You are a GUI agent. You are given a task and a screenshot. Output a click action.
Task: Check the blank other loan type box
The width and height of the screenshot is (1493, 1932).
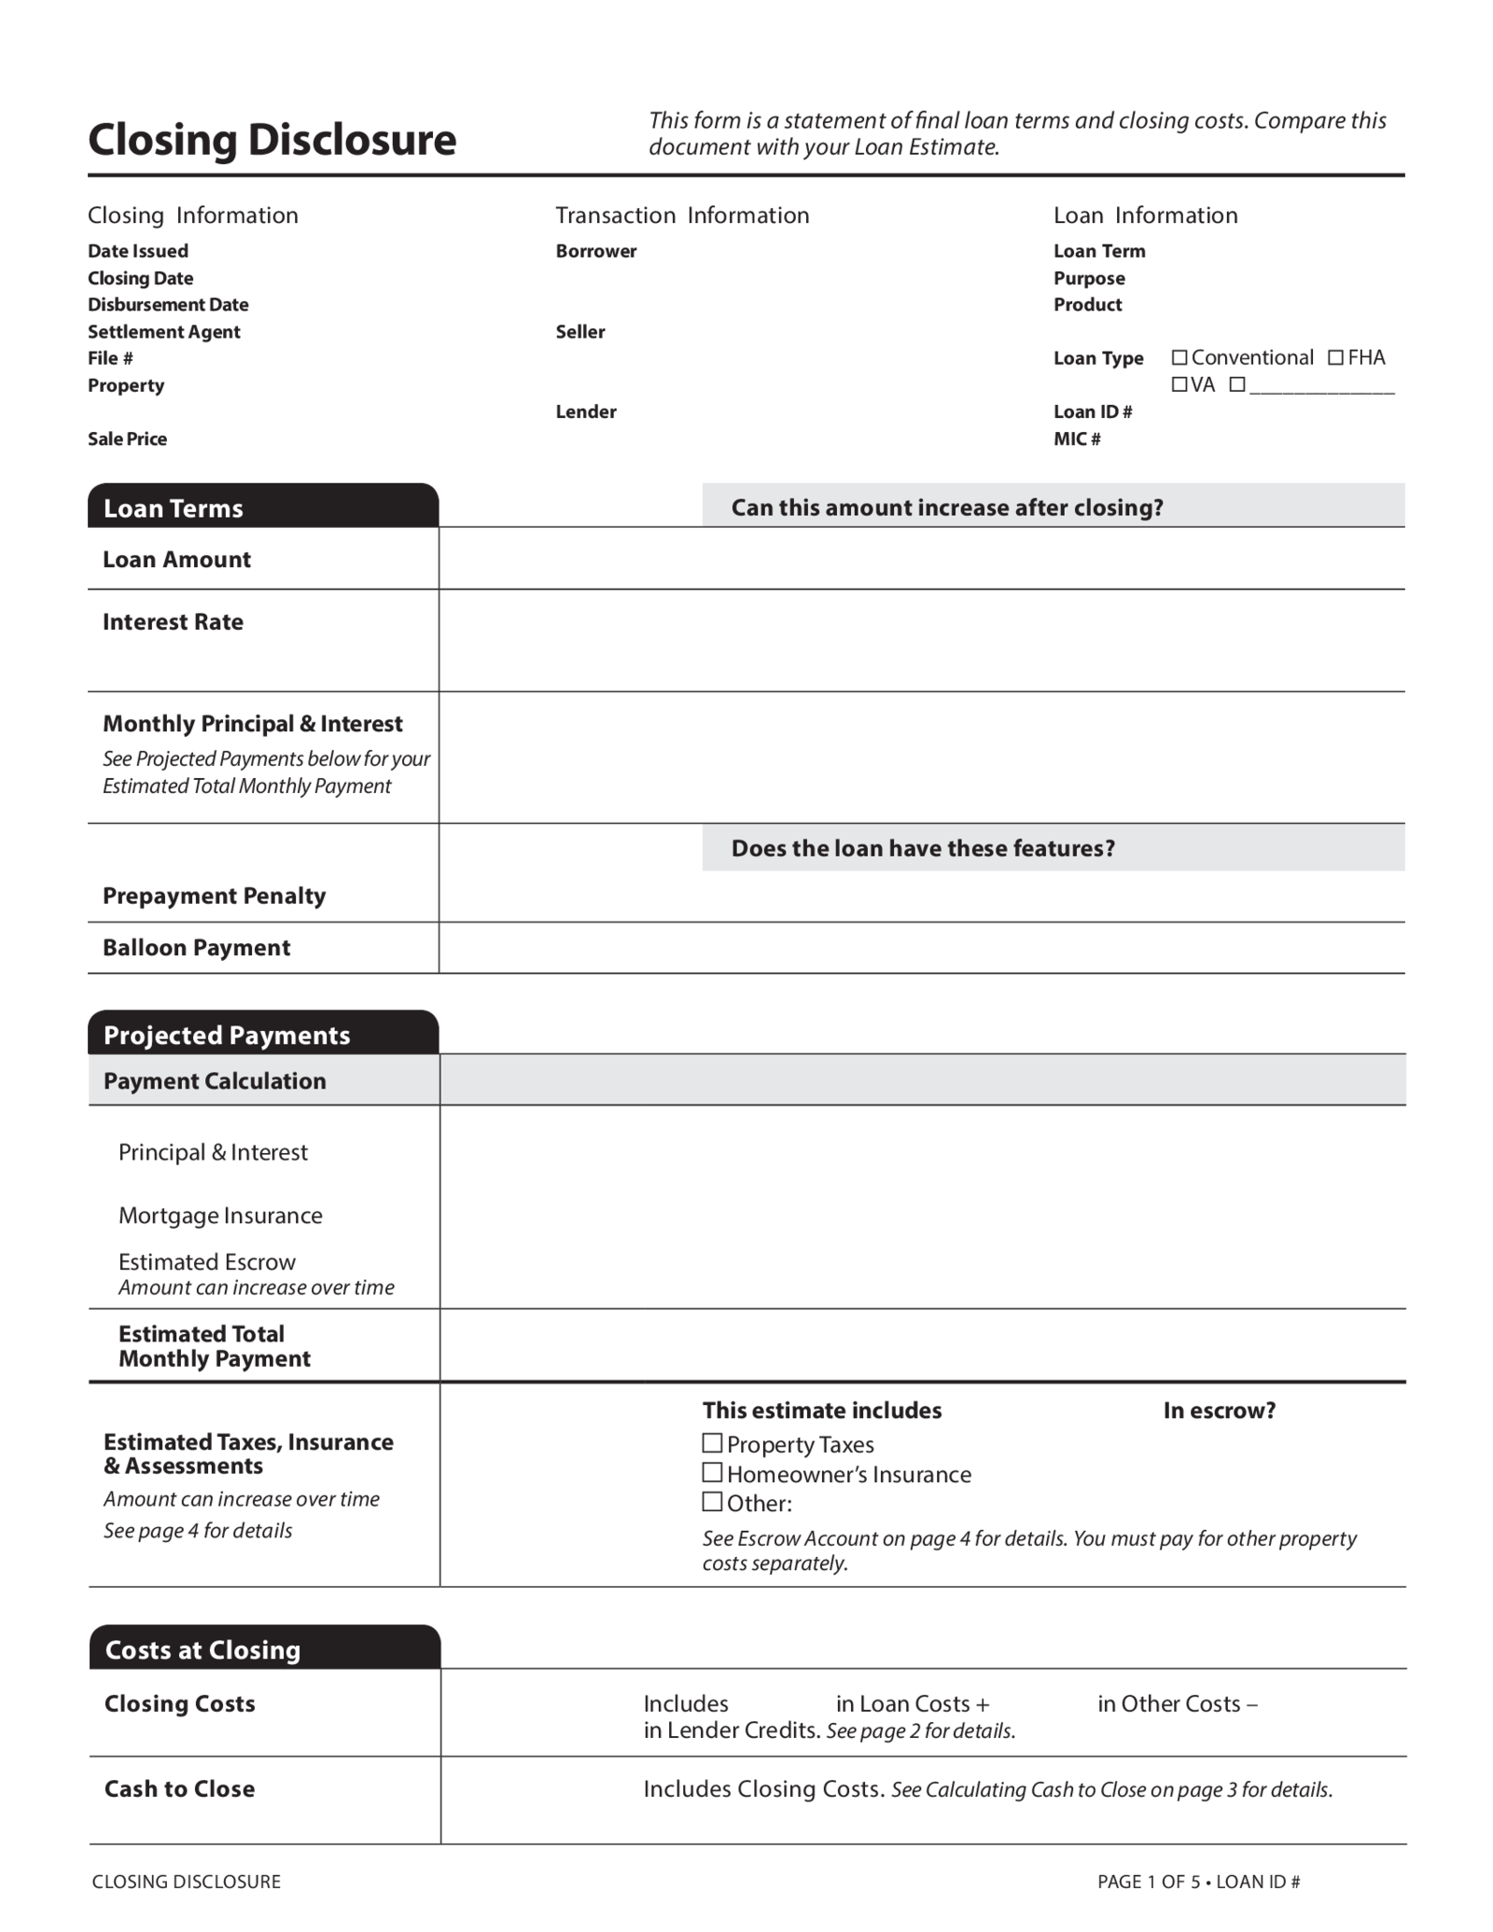click(x=1237, y=384)
